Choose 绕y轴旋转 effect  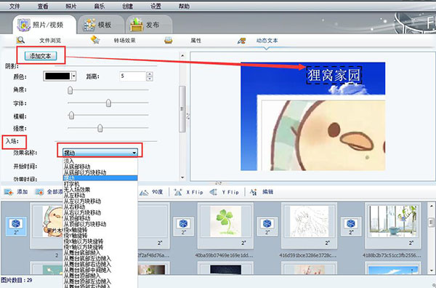point(100,236)
